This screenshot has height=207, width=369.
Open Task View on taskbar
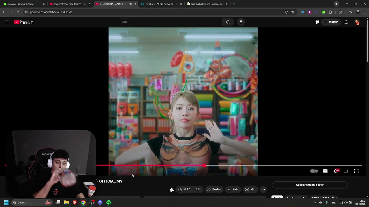58,202
